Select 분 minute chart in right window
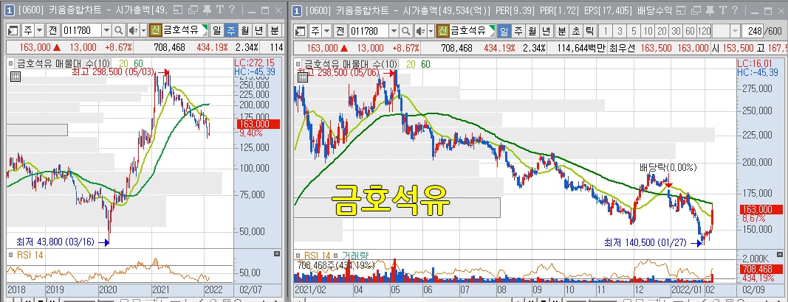This screenshot has width=788, height=302. [561, 31]
